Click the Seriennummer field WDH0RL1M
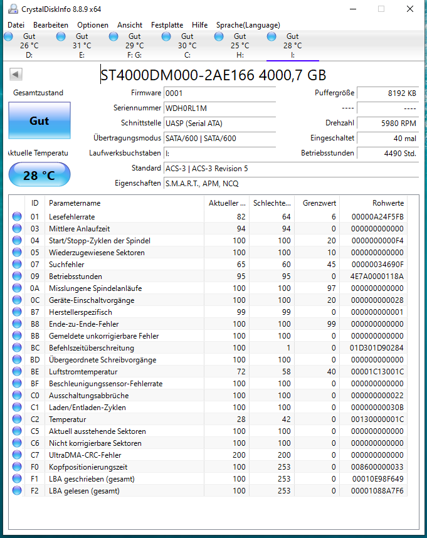Screen dimensions: 427x538 pyautogui.click(x=220, y=108)
